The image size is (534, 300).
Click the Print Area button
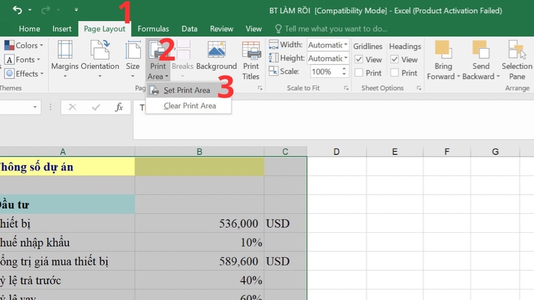coord(157,59)
